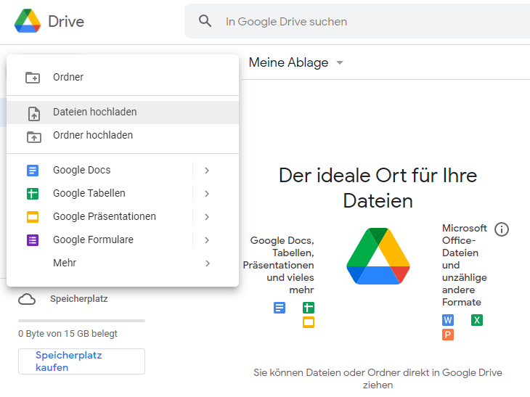Click the blue Google Docs icon in menu
Screen dimensions: 530x397
[x=33, y=171]
